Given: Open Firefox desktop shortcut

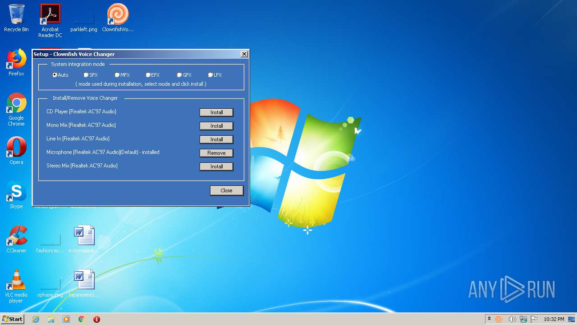Looking at the screenshot, I should 16,62.
